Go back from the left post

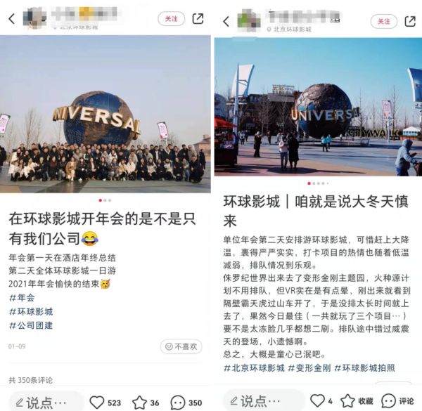click(11, 19)
